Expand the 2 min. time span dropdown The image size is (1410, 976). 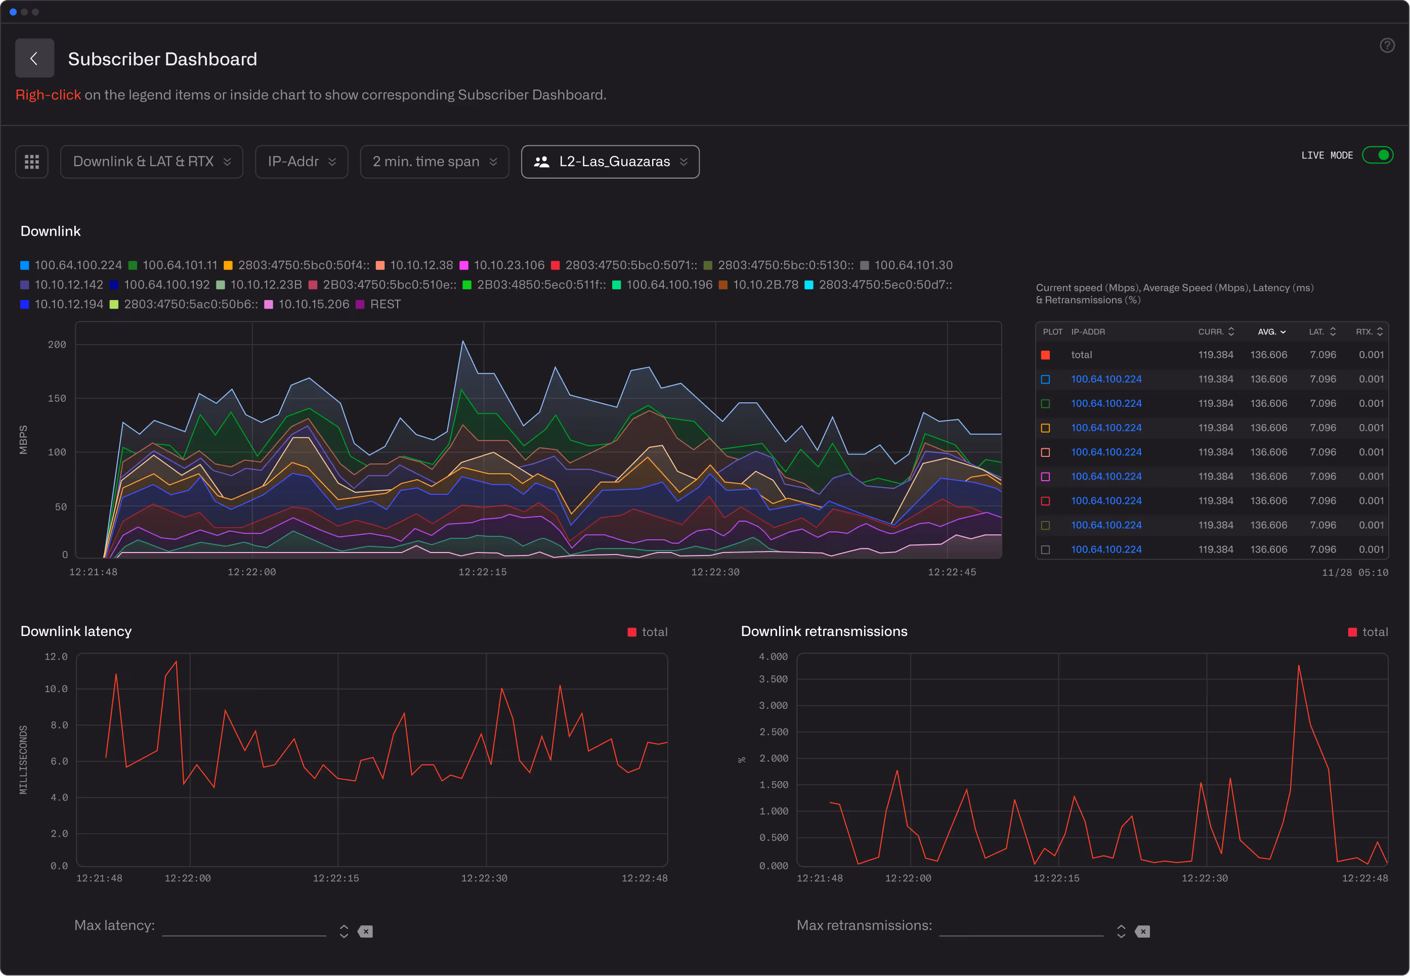coord(434,161)
